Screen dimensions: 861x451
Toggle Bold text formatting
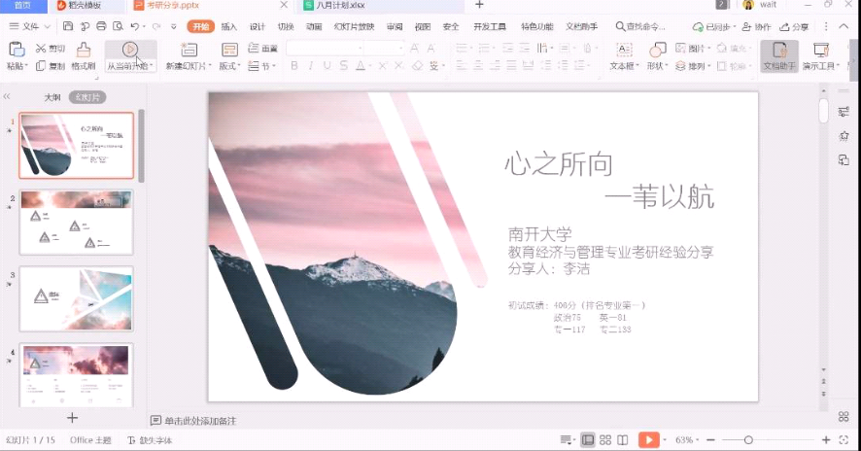click(294, 66)
